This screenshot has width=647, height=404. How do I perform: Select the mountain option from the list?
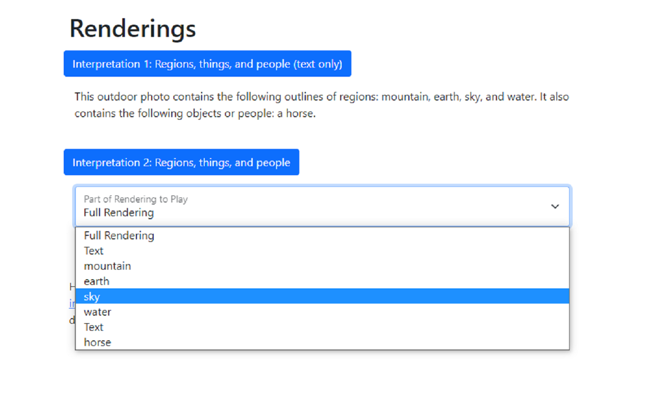[x=107, y=266]
